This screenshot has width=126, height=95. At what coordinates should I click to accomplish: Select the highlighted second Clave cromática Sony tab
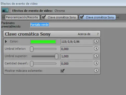pyautogui.click(x=98, y=17)
